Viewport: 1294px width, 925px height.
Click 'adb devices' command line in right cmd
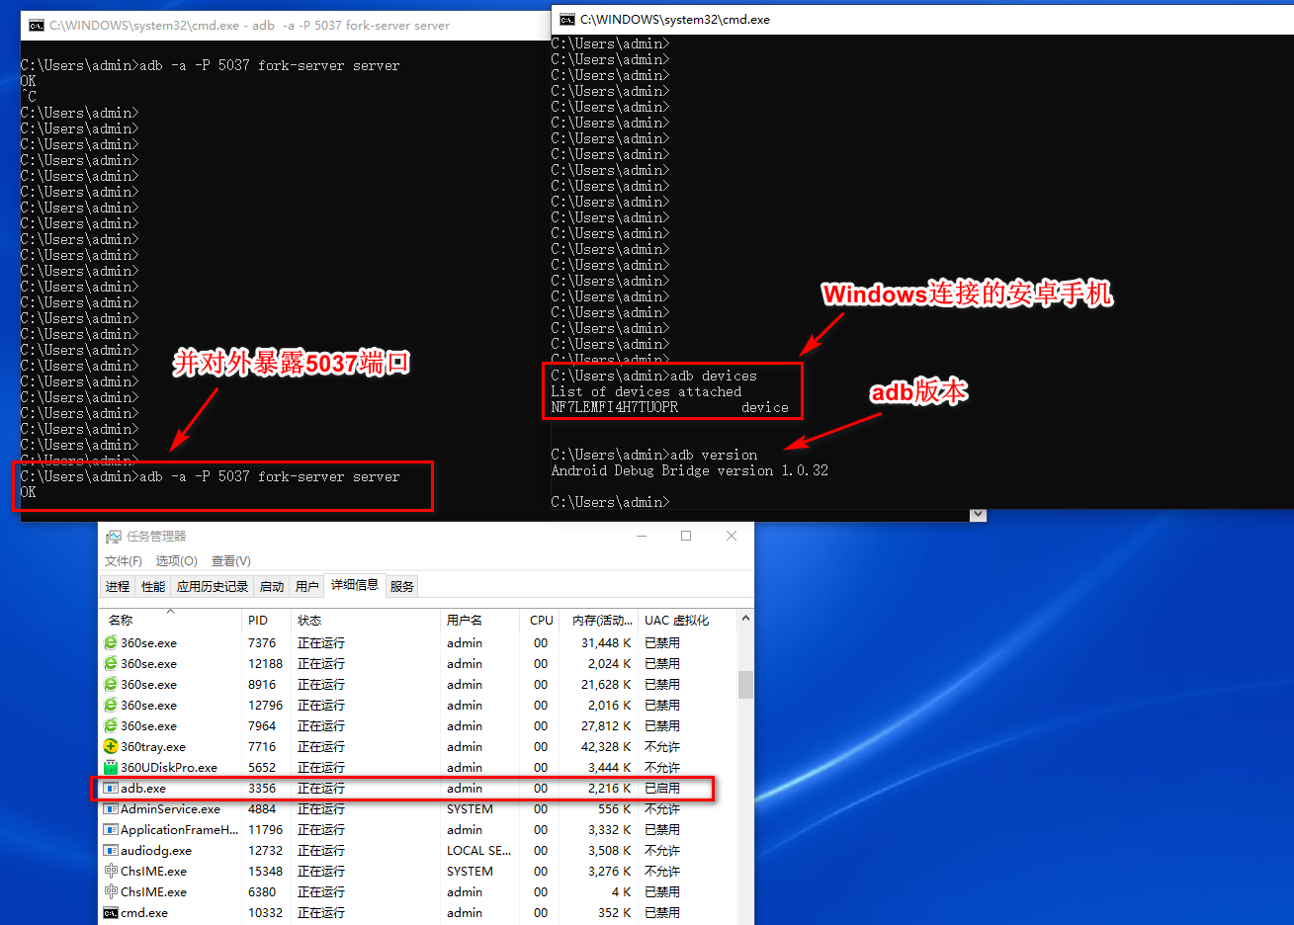tap(654, 376)
